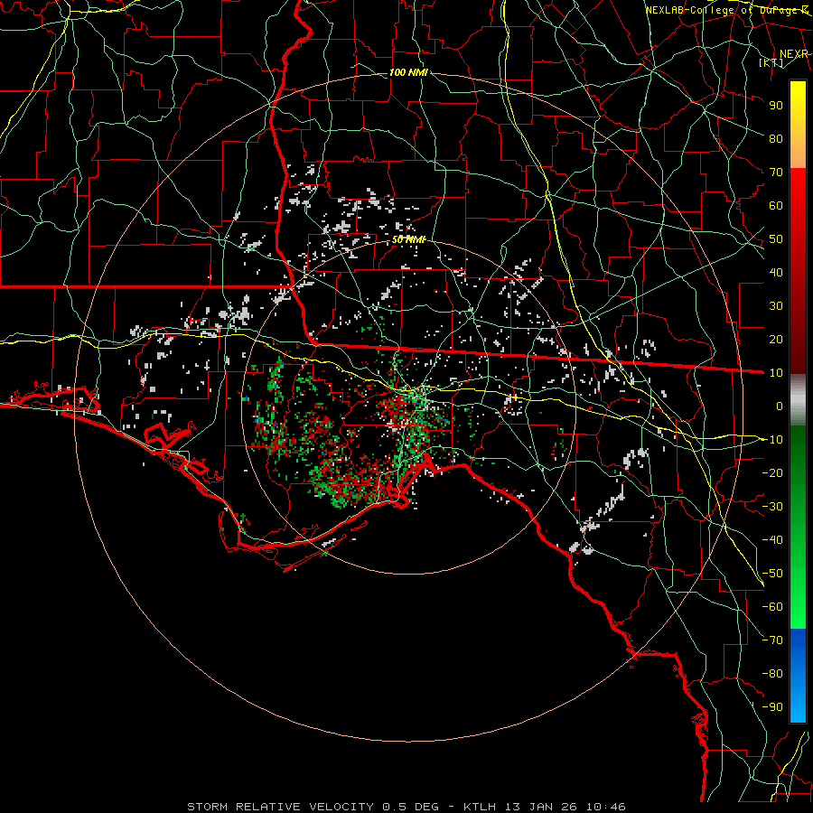Click the positive 70 scale value
813x813 pixels.
point(776,173)
